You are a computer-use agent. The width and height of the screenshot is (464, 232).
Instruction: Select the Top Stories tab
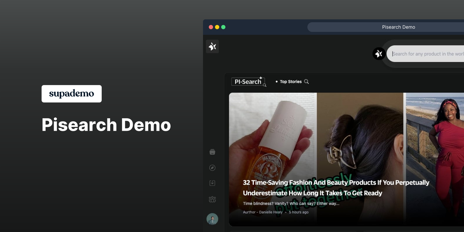coord(290,82)
